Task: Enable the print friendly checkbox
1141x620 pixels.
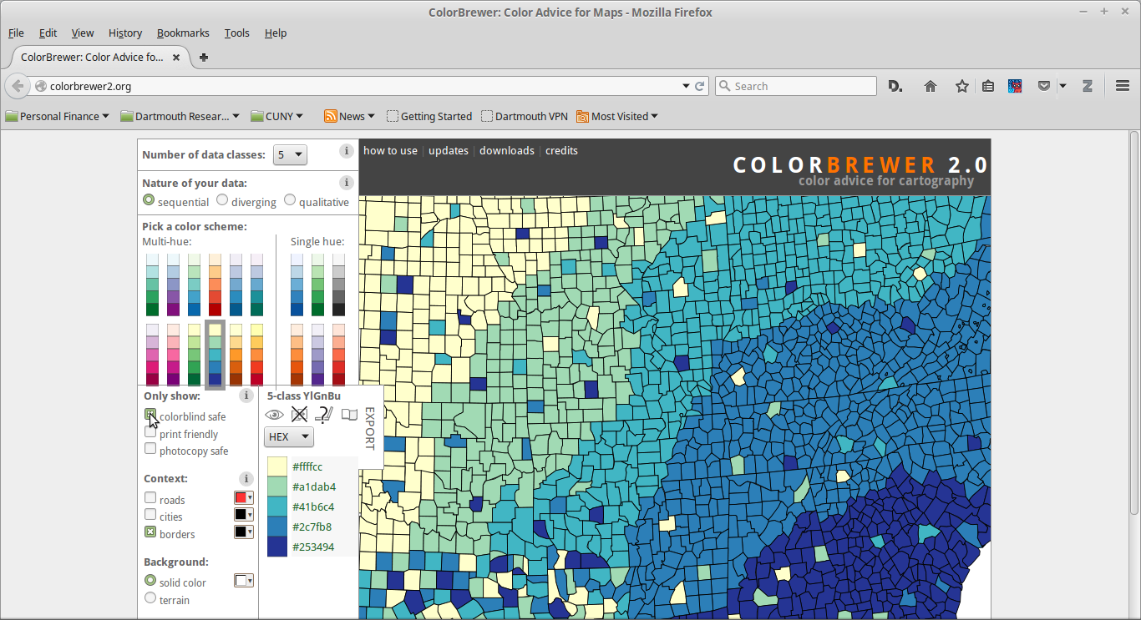Action: [x=150, y=432]
